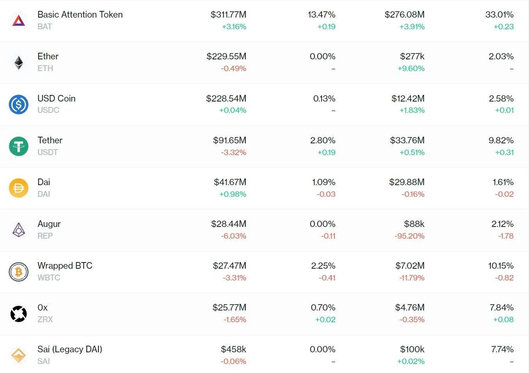This screenshot has width=529, height=373.
Task: Click the Tether green T icon
Action: click(18, 146)
